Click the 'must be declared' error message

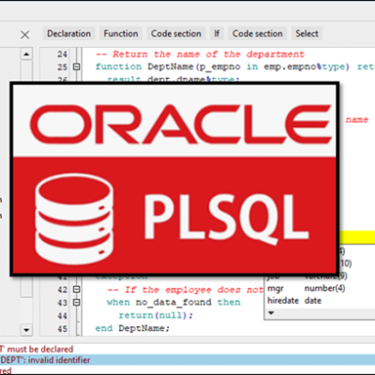[x=37, y=349]
